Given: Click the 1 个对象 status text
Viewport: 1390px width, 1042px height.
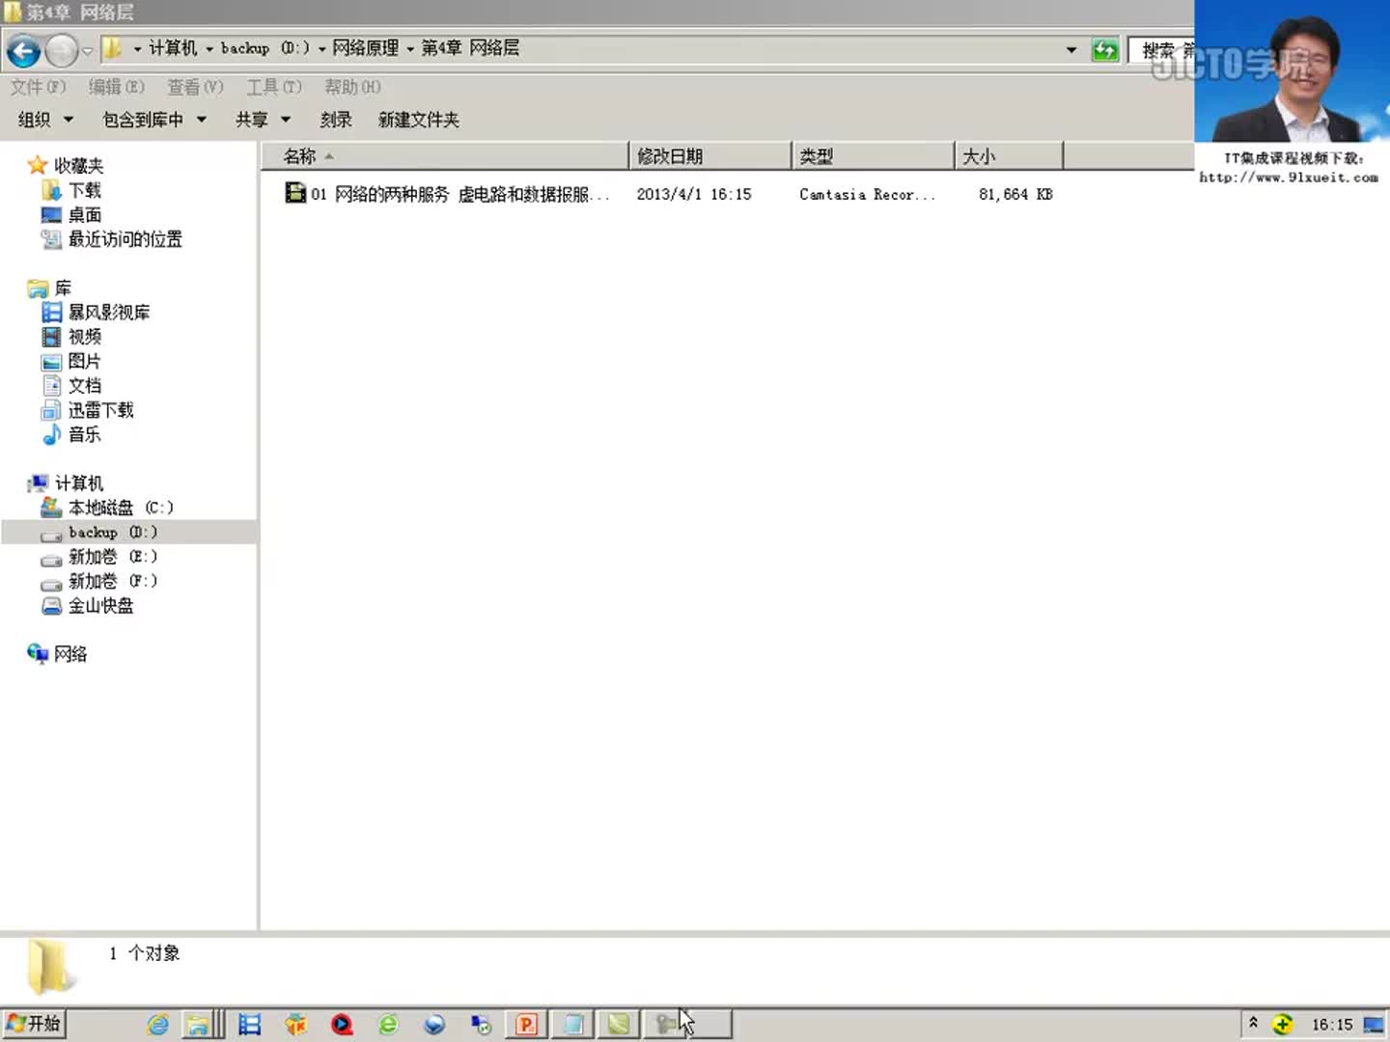Looking at the screenshot, I should [144, 953].
